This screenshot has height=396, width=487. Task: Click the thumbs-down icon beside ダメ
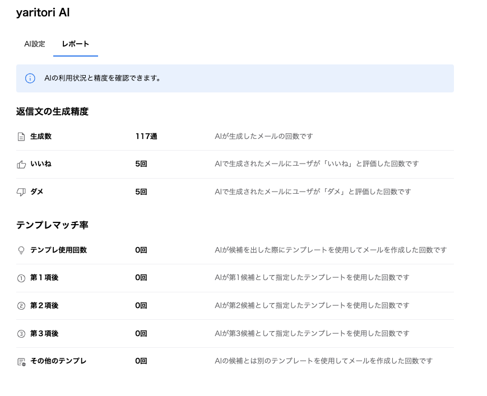[21, 192]
